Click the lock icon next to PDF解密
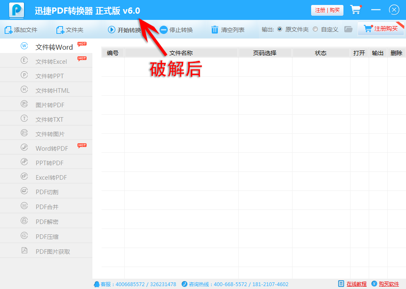Image resolution: width=406 pixels, height=289 pixels. [24, 220]
